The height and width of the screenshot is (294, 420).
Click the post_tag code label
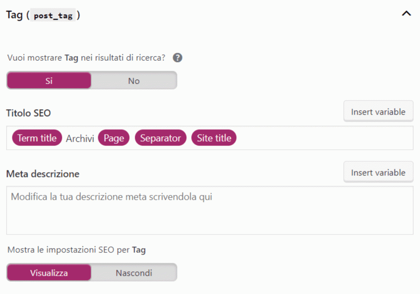click(x=53, y=15)
